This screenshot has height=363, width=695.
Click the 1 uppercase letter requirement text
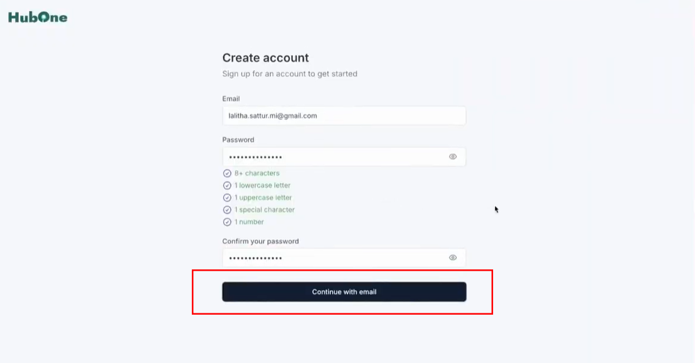pyautogui.click(x=263, y=198)
